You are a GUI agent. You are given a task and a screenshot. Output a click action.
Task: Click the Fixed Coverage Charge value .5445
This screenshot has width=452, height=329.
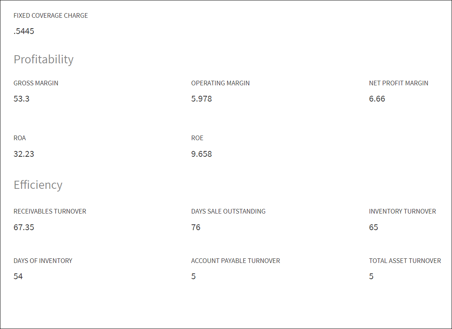[24, 31]
